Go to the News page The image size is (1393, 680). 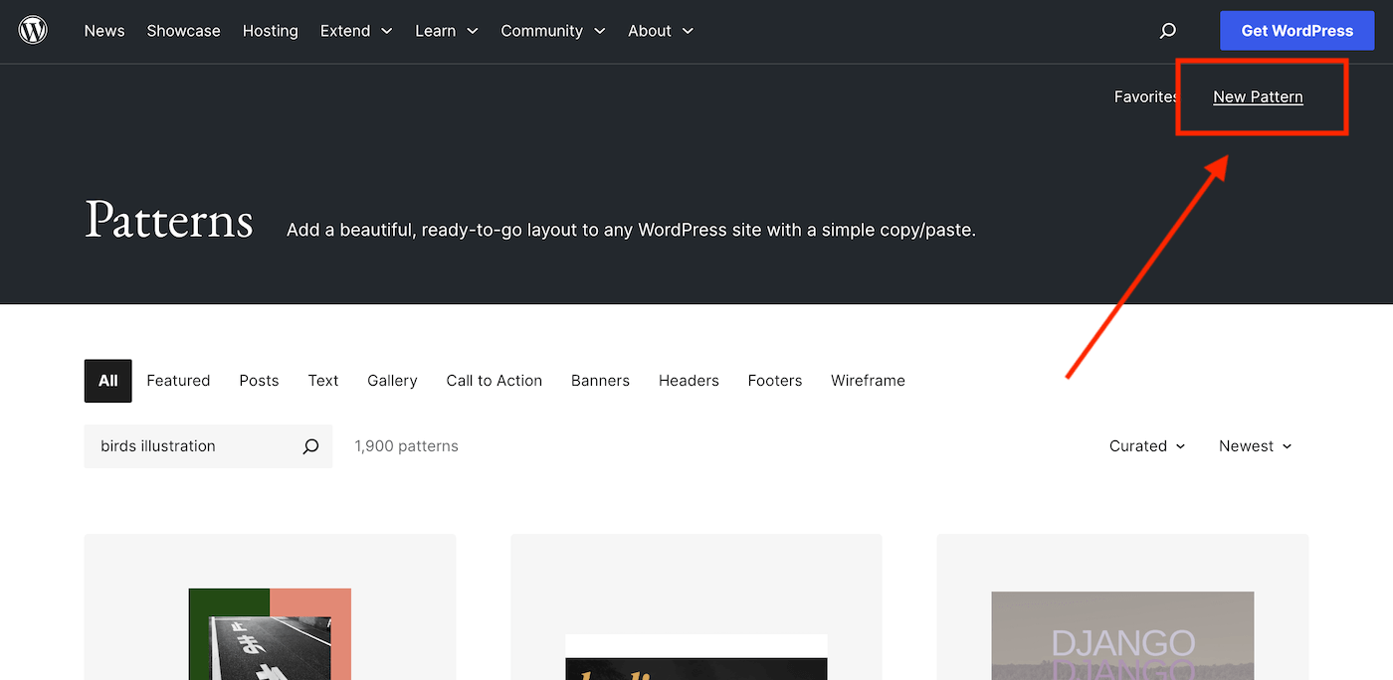tap(104, 31)
